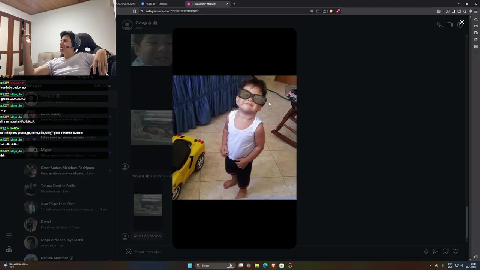Open Microsoft Store from the taskbar

point(282,265)
